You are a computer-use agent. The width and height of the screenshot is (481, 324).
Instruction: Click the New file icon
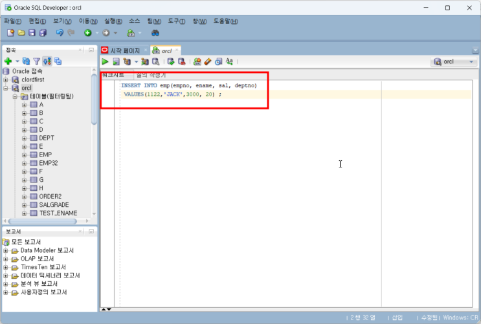[10, 33]
